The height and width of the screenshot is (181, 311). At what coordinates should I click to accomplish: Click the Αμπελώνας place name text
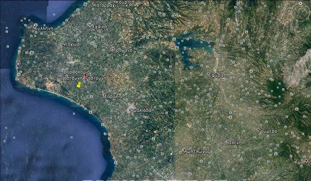click(199, 152)
